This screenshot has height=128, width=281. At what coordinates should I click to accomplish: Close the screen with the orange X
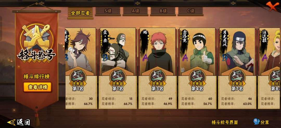click(273, 6)
